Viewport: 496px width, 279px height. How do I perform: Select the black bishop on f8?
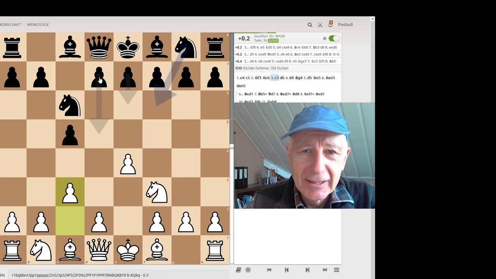[157, 47]
